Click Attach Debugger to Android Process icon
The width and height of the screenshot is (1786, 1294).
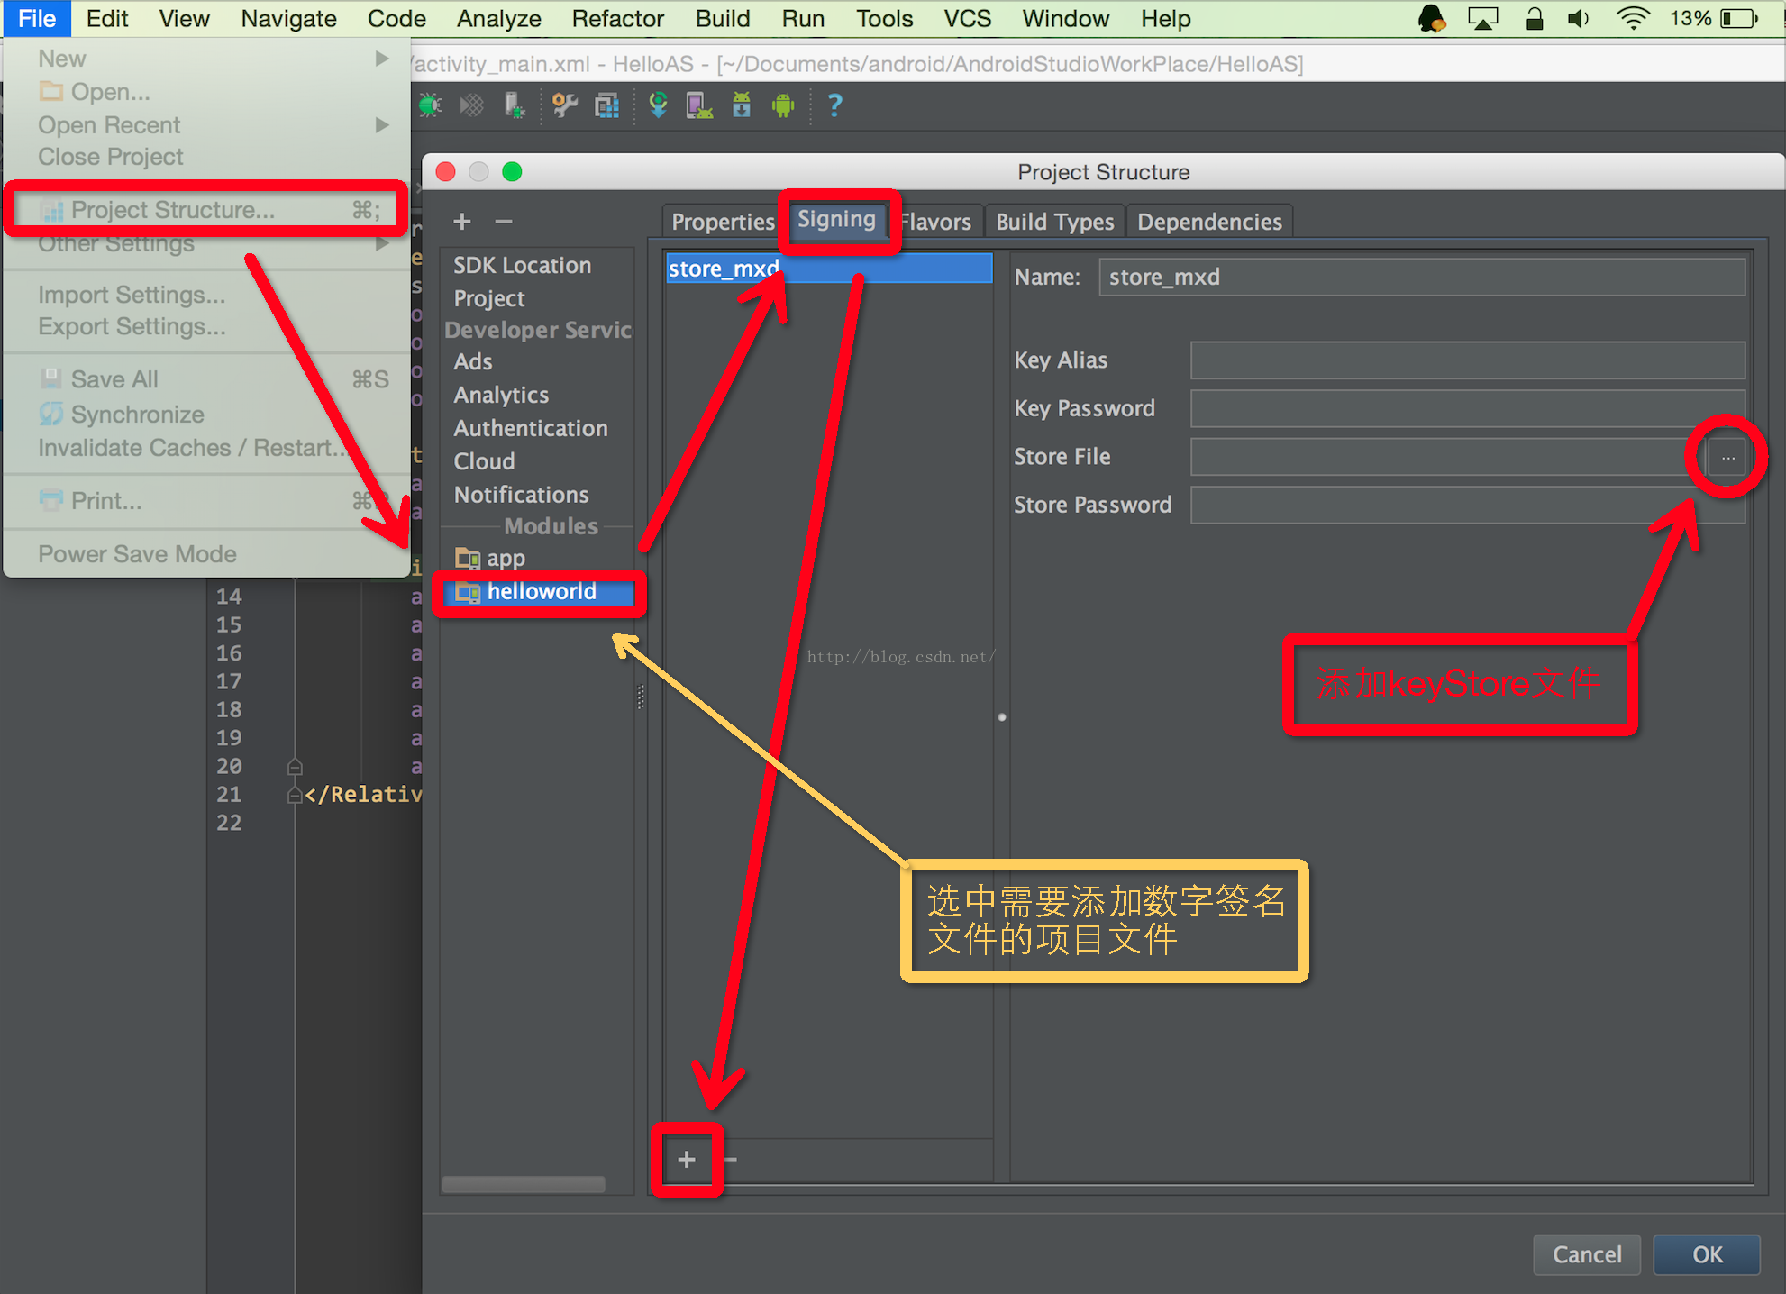[x=515, y=105]
